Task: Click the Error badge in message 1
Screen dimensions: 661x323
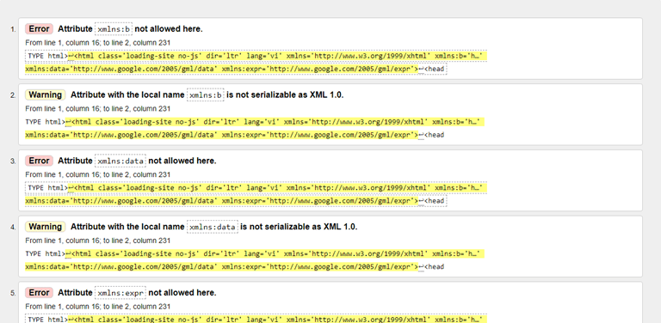Action: pos(39,29)
